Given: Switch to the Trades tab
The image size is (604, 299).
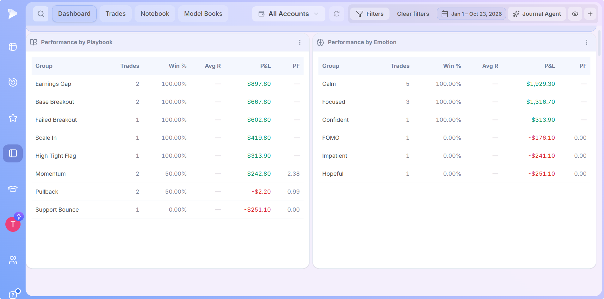Looking at the screenshot, I should tap(116, 14).
